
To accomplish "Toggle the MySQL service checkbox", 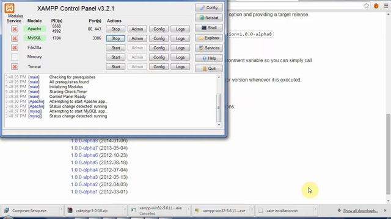I will [x=15, y=38].
